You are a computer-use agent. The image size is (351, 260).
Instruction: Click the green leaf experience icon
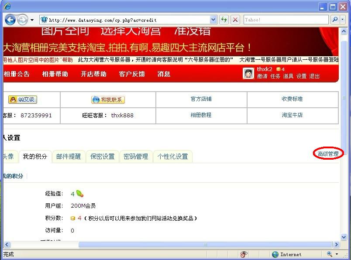point(80,193)
